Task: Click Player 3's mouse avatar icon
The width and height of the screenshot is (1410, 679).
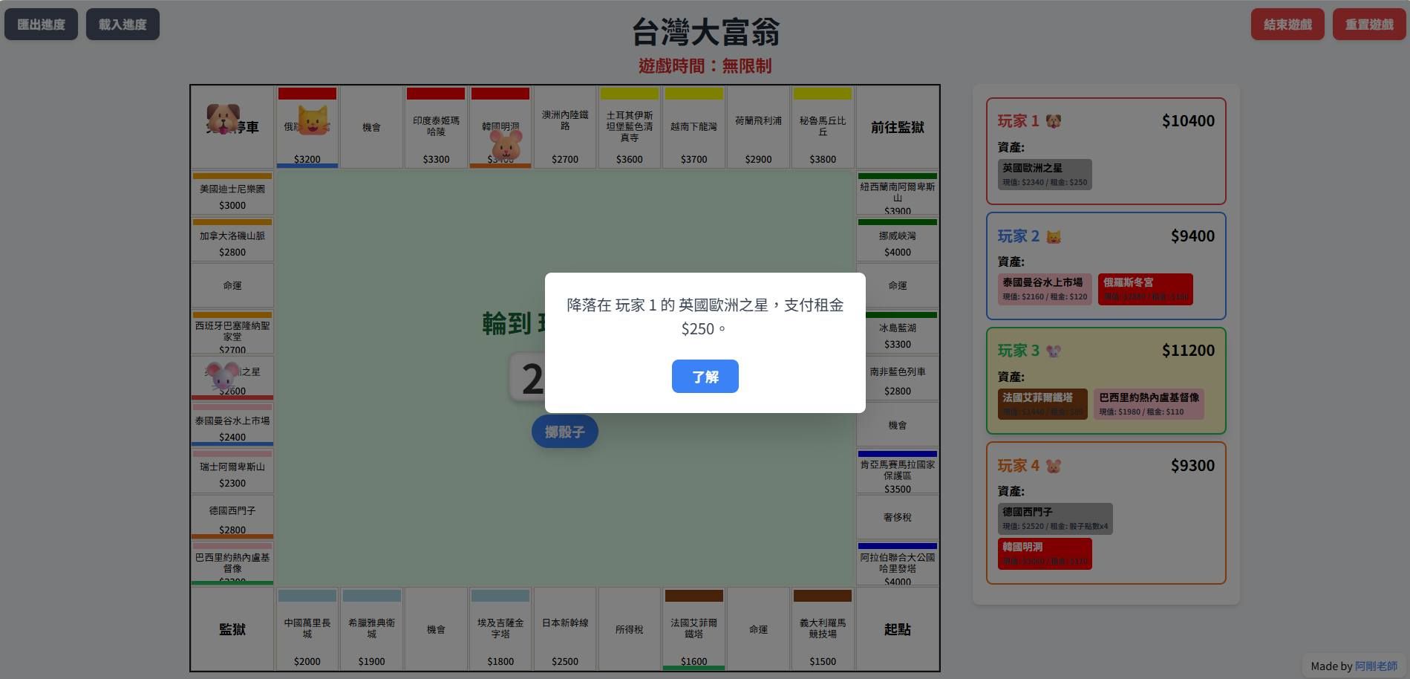Action: pyautogui.click(x=1054, y=350)
